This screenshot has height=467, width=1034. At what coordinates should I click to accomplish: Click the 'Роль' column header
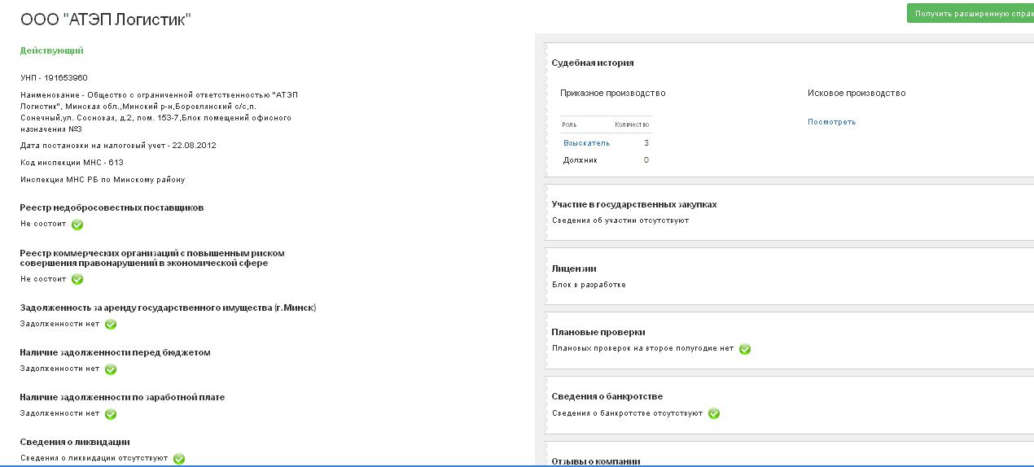point(570,124)
